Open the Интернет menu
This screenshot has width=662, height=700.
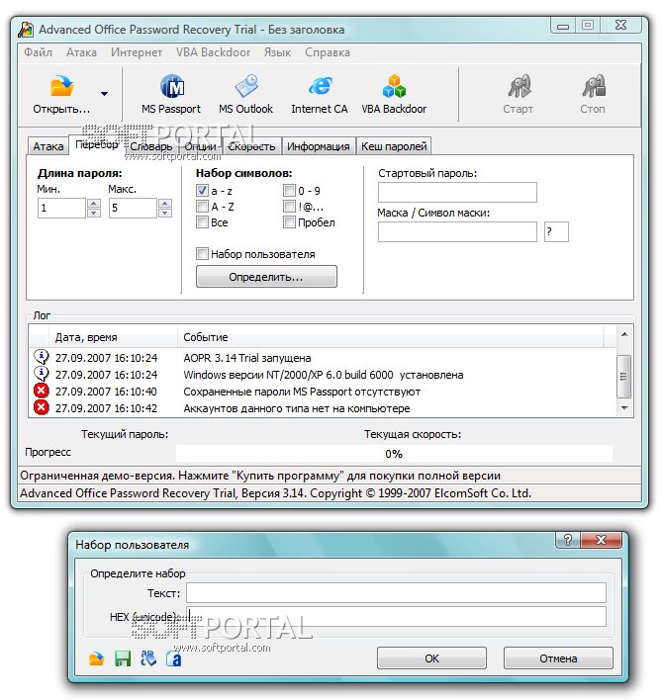click(x=137, y=52)
